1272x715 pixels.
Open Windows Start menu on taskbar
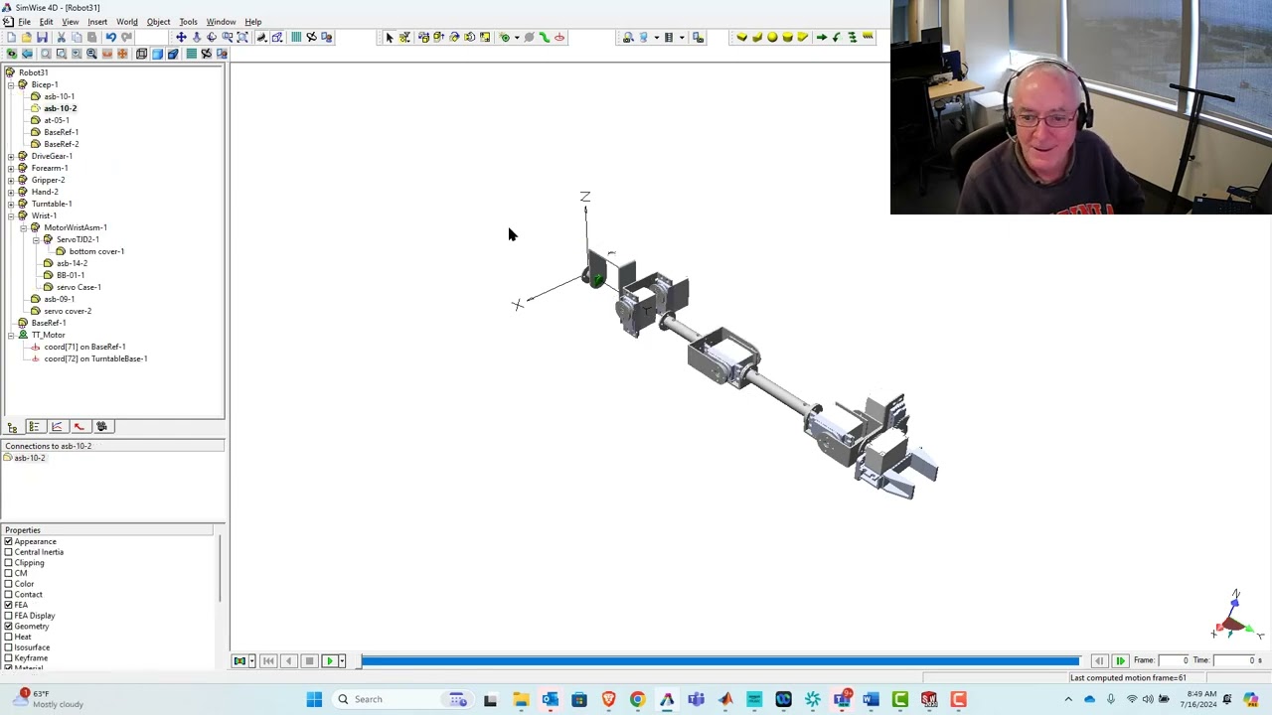[x=314, y=699]
